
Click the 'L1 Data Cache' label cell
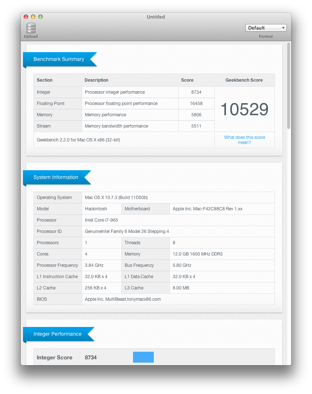pos(145,277)
